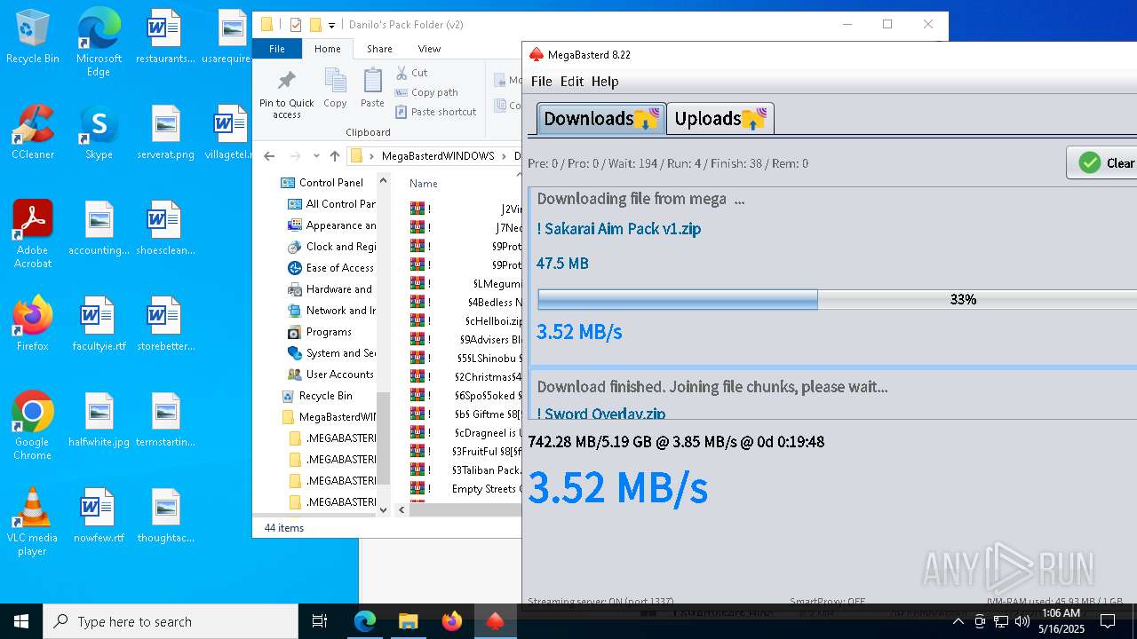Select Network and Internet tree item
The width and height of the screenshot is (1137, 639).
tap(331, 311)
